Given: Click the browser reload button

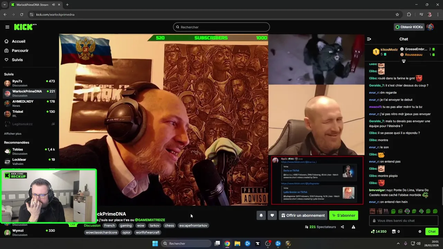Looking at the screenshot, I should pos(21,15).
